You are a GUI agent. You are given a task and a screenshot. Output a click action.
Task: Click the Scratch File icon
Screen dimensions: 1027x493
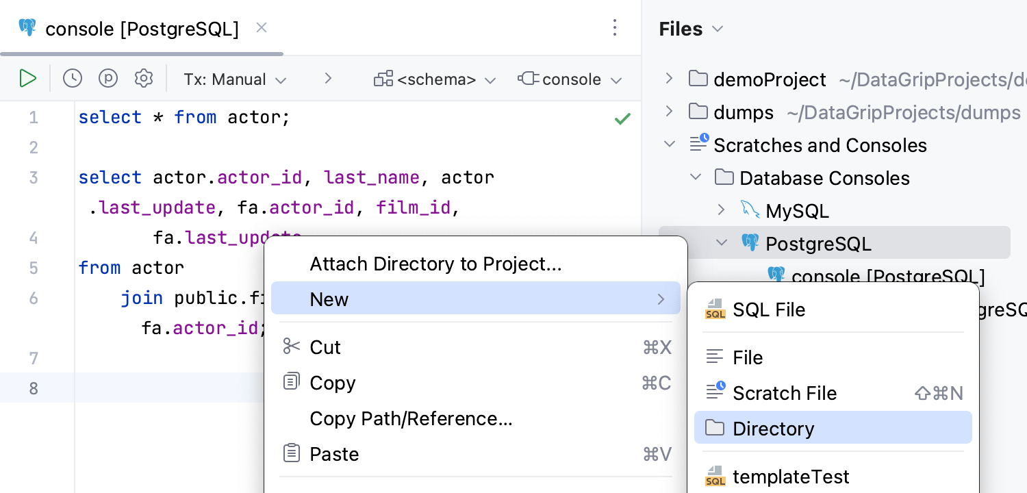715,392
